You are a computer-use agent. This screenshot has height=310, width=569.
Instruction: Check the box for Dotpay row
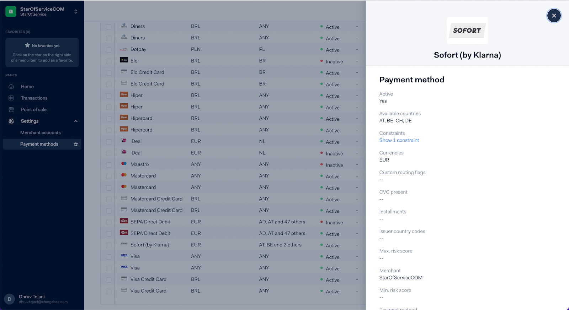tap(109, 50)
